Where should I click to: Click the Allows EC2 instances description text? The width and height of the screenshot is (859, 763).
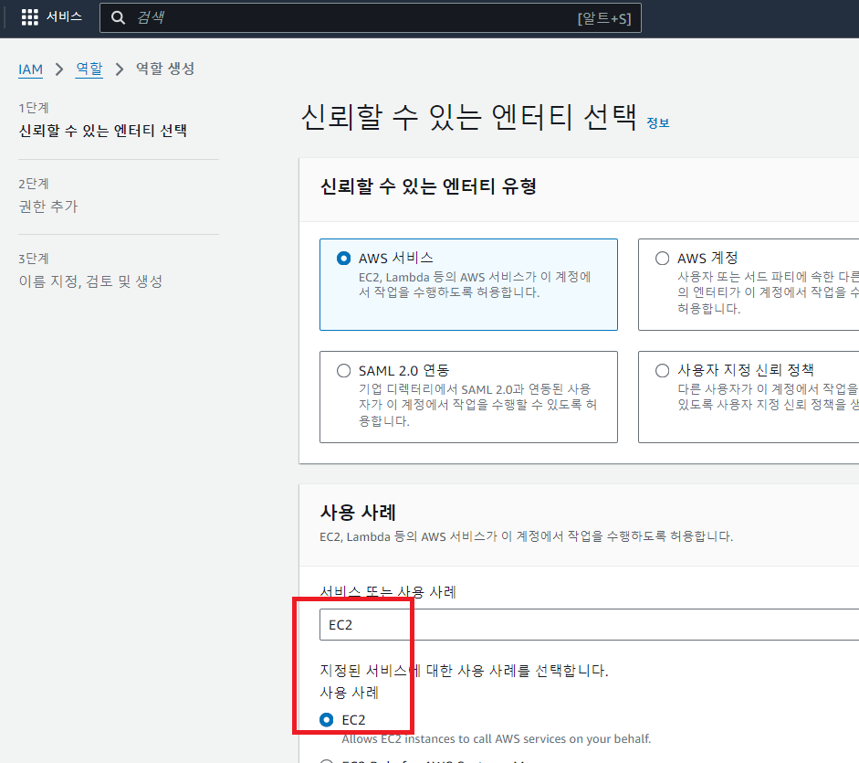[497, 739]
